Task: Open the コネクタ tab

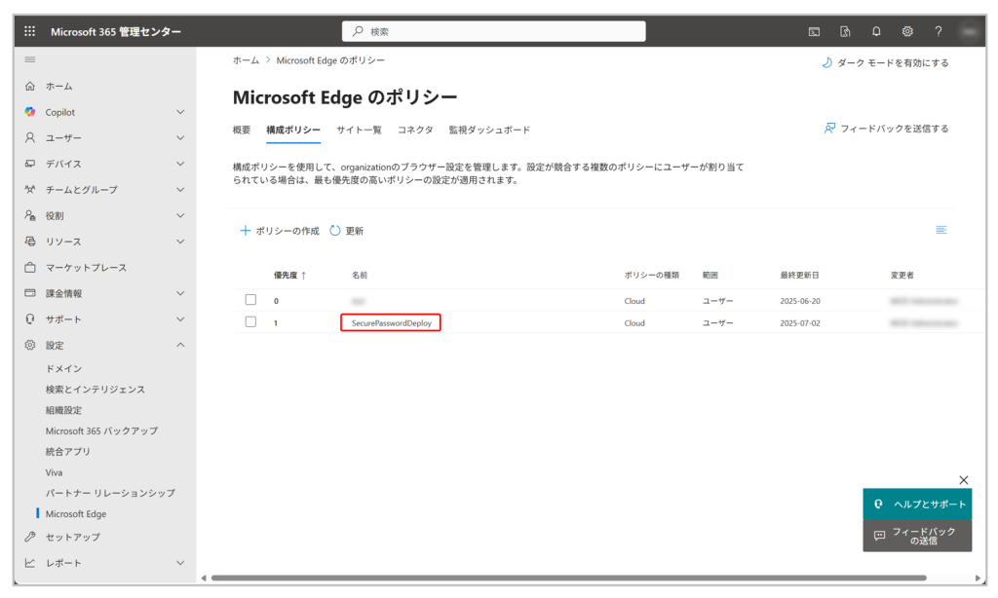Action: point(415,130)
